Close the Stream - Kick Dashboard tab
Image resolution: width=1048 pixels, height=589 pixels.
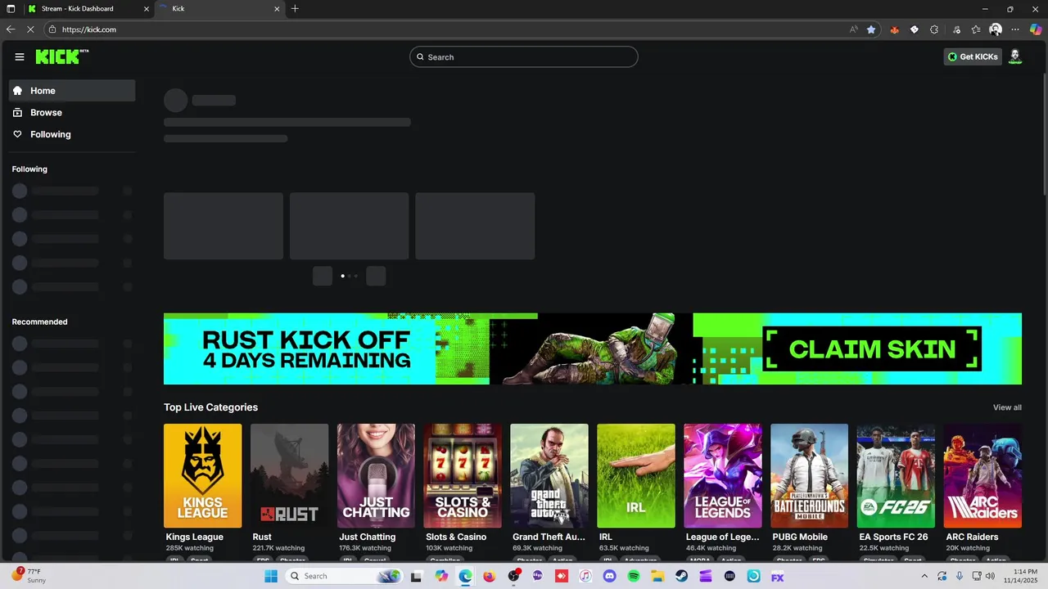tap(146, 9)
